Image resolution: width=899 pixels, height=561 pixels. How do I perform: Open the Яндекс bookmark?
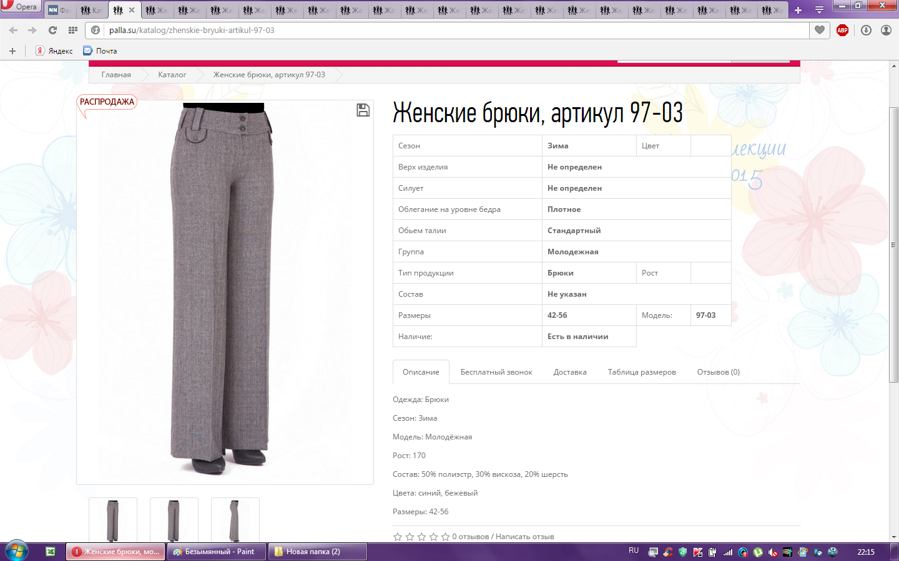(x=54, y=51)
